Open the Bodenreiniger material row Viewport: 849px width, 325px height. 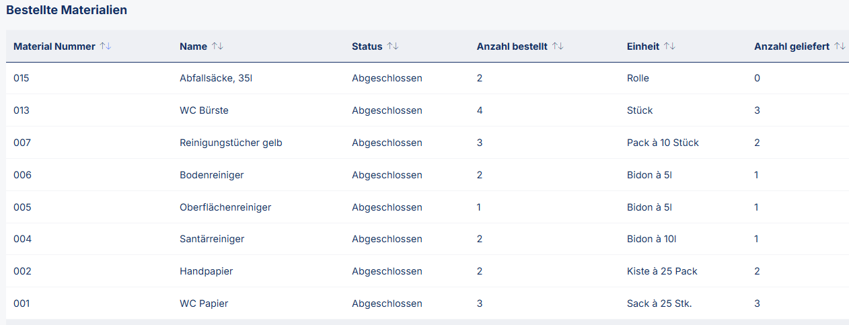pyautogui.click(x=211, y=175)
